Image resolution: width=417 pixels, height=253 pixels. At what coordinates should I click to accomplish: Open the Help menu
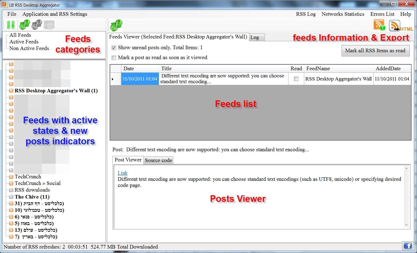coord(406,14)
